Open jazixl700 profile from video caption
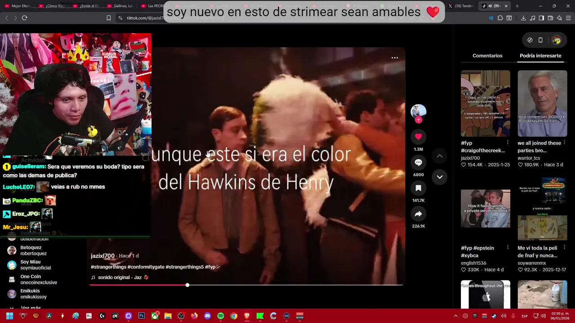 coord(102,256)
